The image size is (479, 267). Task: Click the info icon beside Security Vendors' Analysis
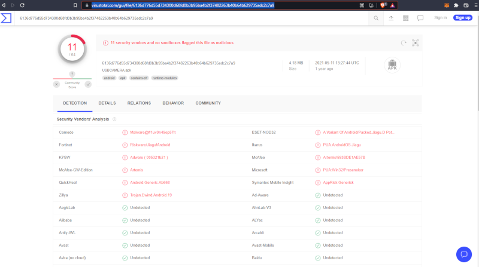pos(114,119)
